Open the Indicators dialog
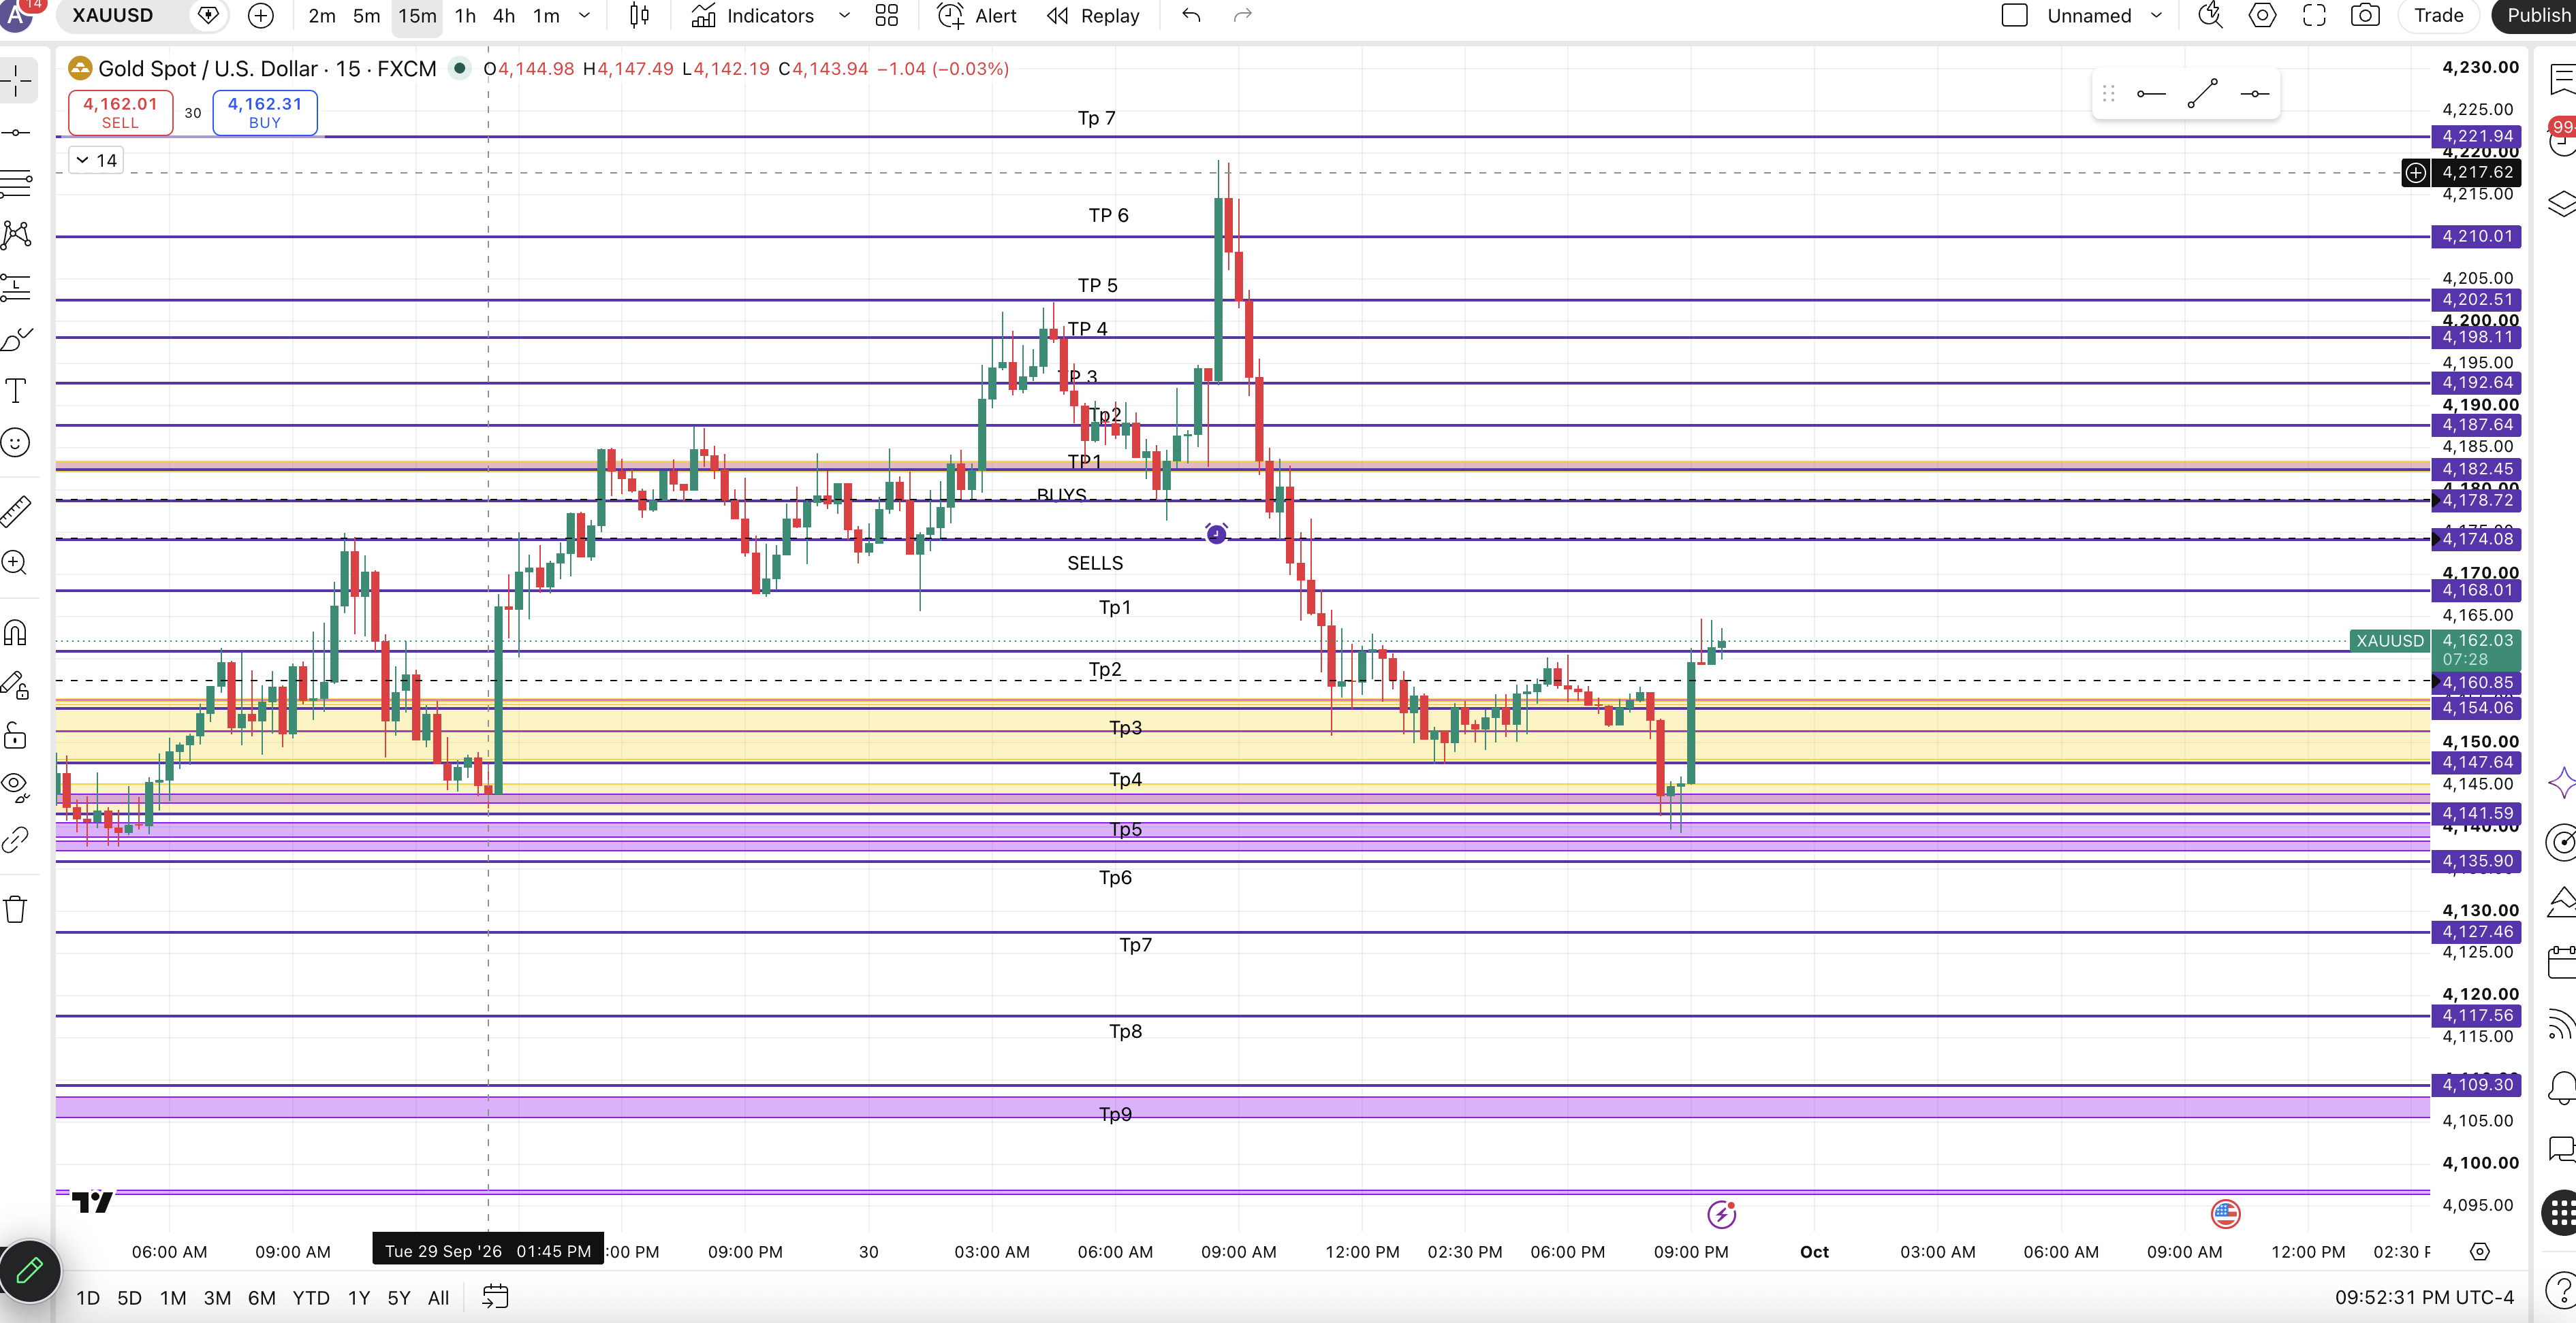 pos(753,16)
